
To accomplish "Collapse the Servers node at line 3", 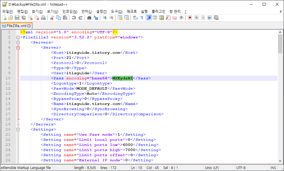I will [18, 42].
